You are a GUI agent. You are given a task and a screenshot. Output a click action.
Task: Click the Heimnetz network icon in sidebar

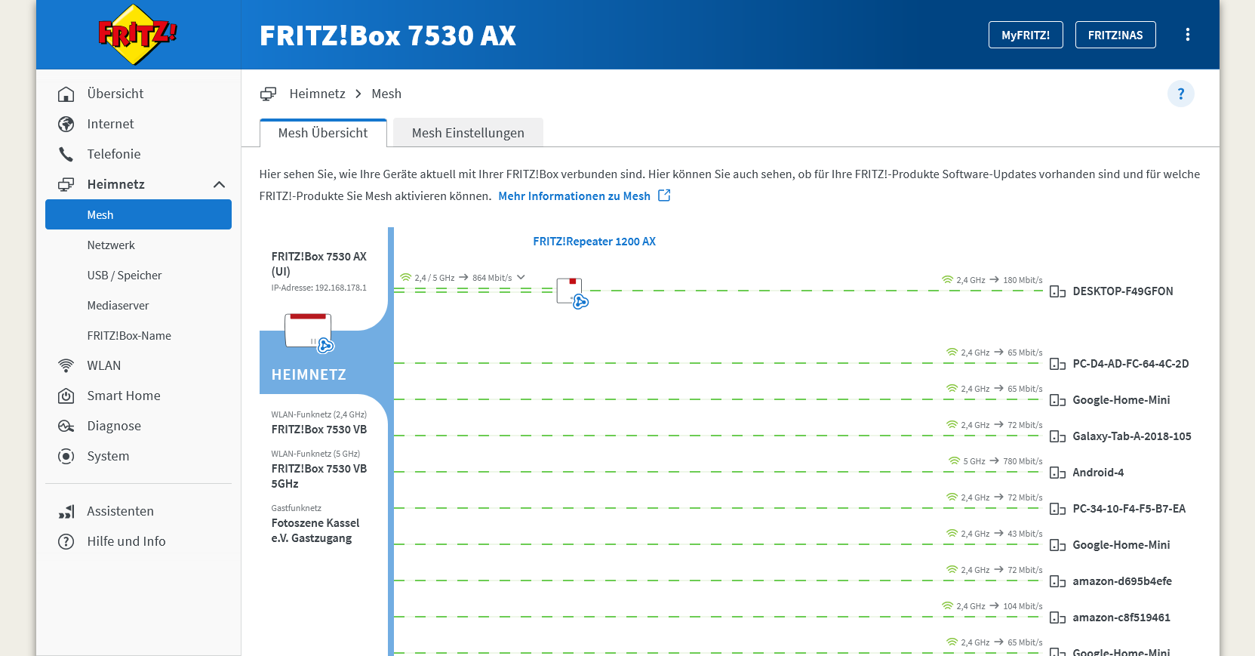tap(66, 184)
